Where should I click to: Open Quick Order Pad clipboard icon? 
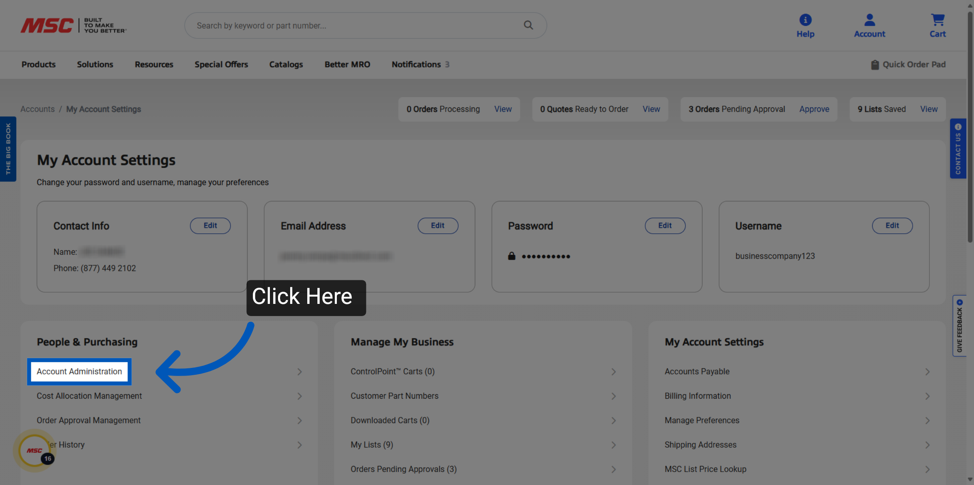875,64
